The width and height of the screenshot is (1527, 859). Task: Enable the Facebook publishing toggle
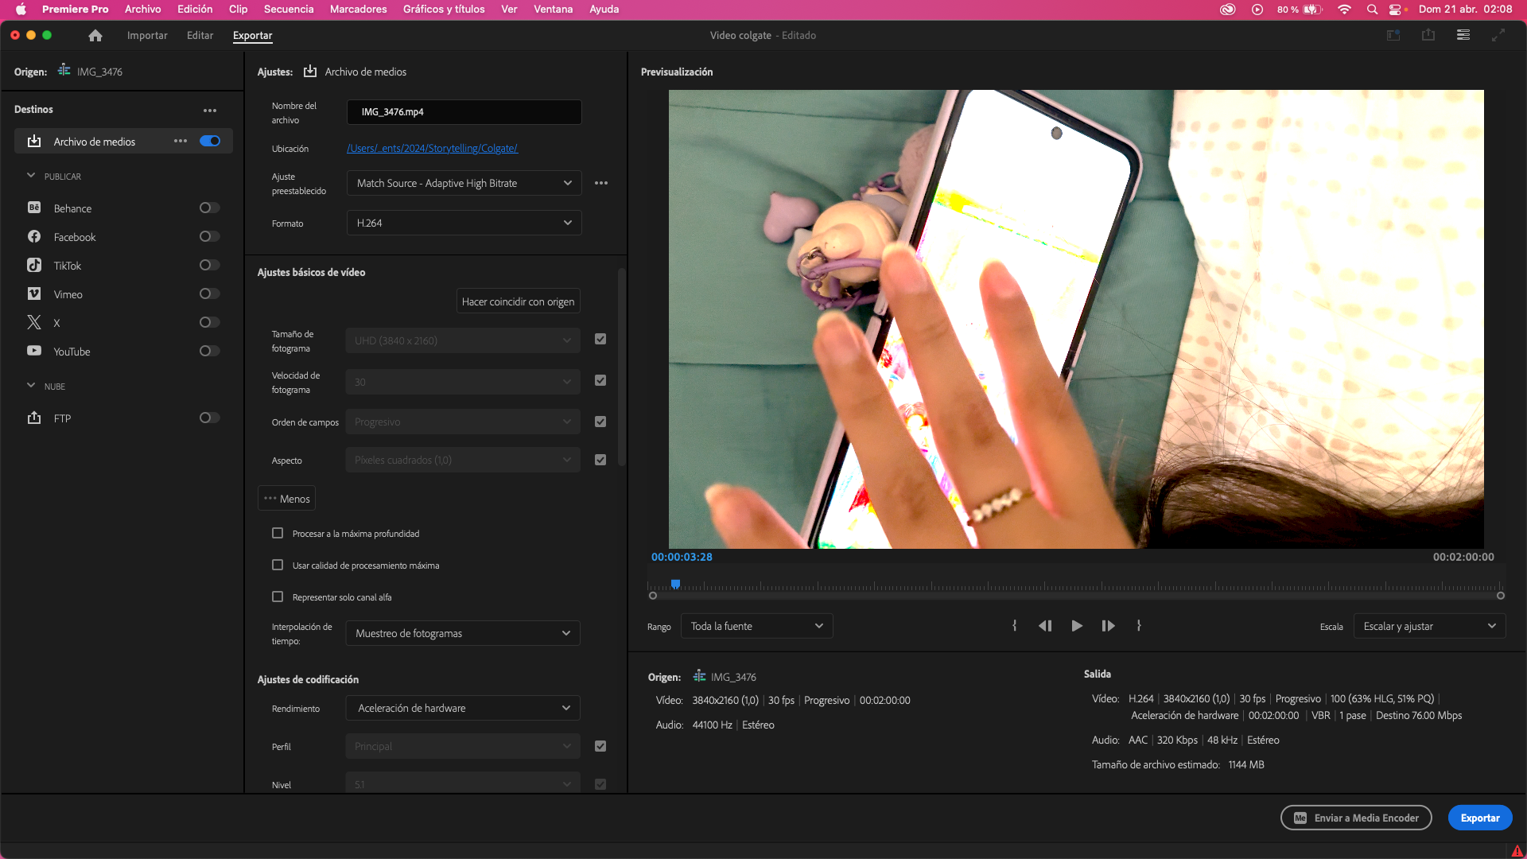[208, 236]
